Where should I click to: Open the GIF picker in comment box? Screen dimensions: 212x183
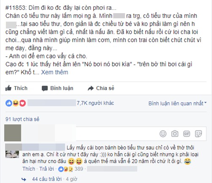187,134
